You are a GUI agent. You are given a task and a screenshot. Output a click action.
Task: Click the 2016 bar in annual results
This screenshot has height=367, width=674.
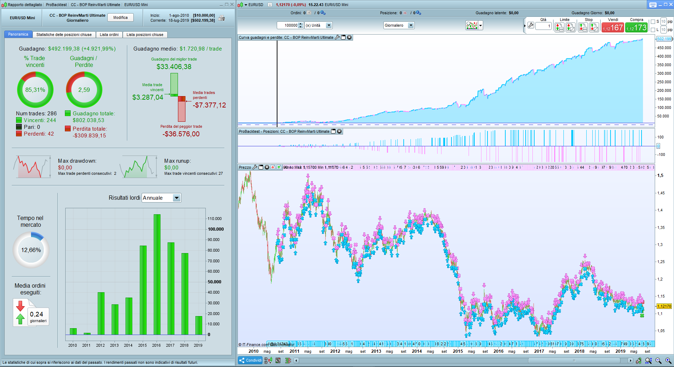tap(157, 274)
